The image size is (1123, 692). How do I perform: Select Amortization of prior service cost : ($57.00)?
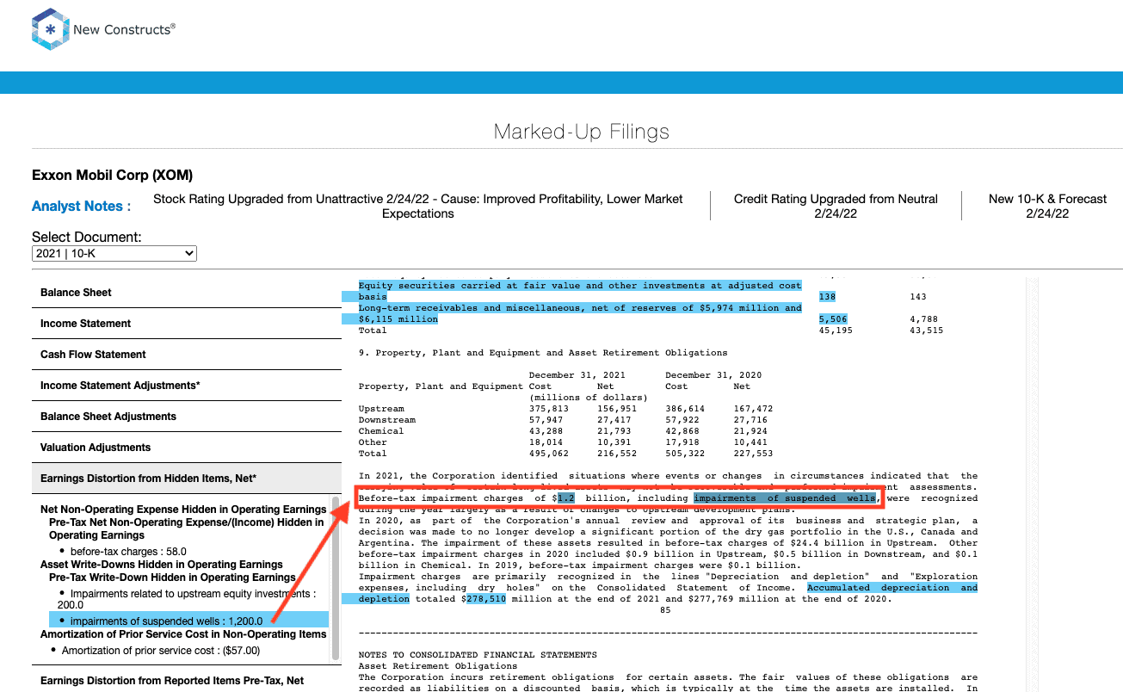pyautogui.click(x=161, y=651)
